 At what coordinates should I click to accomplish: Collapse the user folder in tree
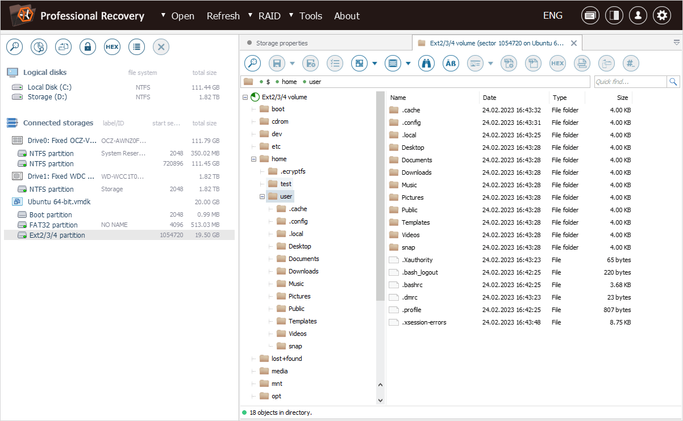tap(263, 197)
